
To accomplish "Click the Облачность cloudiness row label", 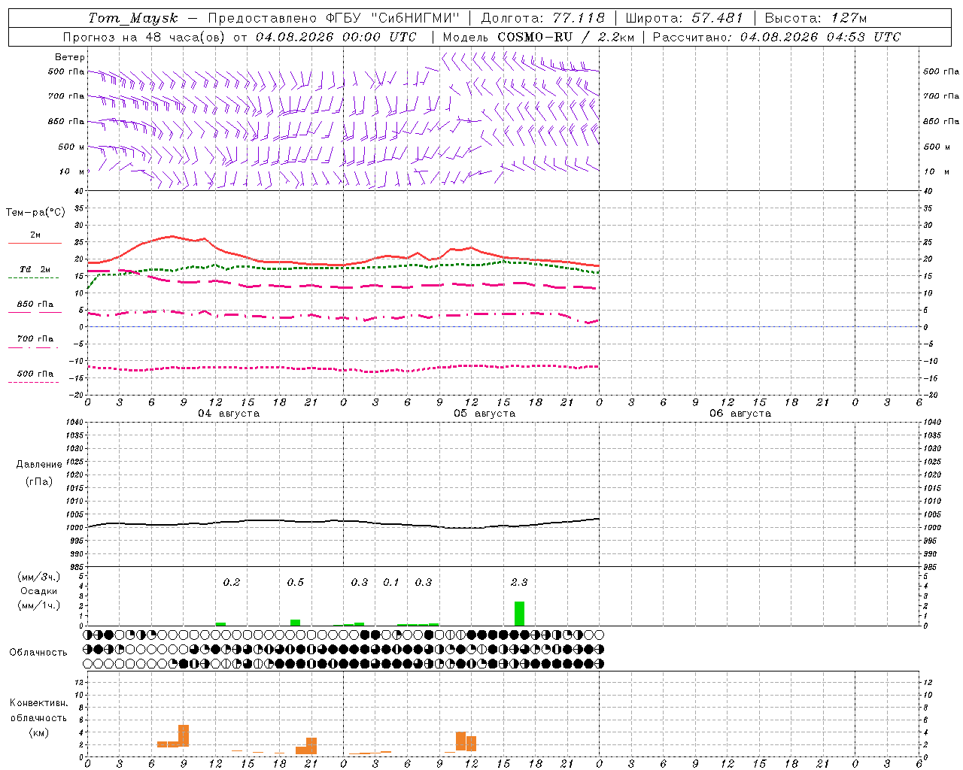I will tap(38, 652).
